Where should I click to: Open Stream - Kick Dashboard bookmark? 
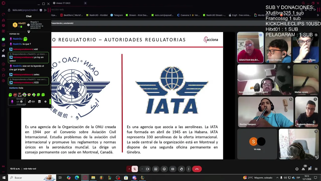[137, 15]
